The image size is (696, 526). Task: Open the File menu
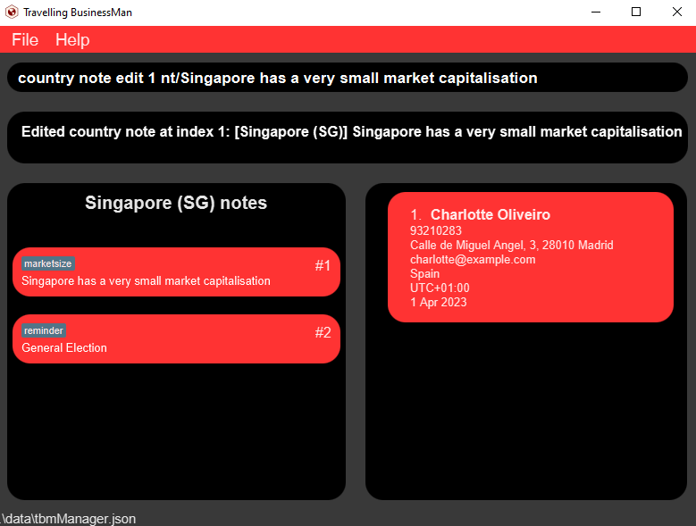[25, 40]
